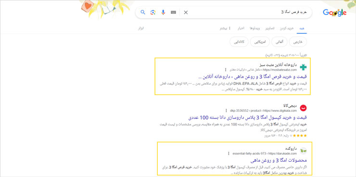Screen dimensions: 356x177
Task: Open Digikala امگا 3 پلاس result link
Action: 248,118
